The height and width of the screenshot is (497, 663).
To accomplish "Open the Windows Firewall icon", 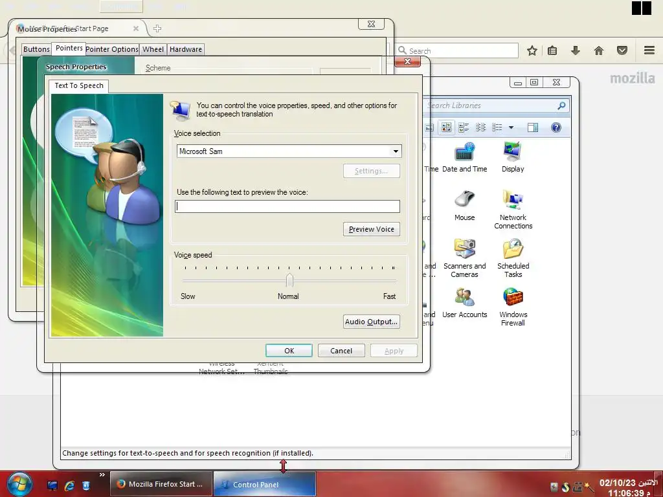I will point(513,307).
